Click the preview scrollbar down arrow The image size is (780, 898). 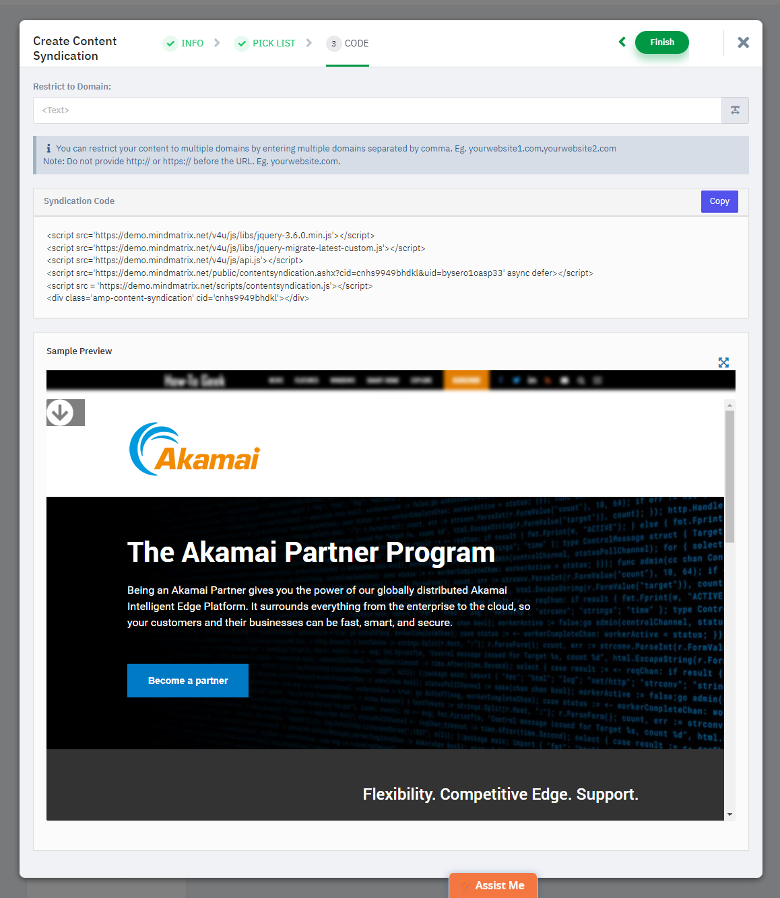[729, 815]
